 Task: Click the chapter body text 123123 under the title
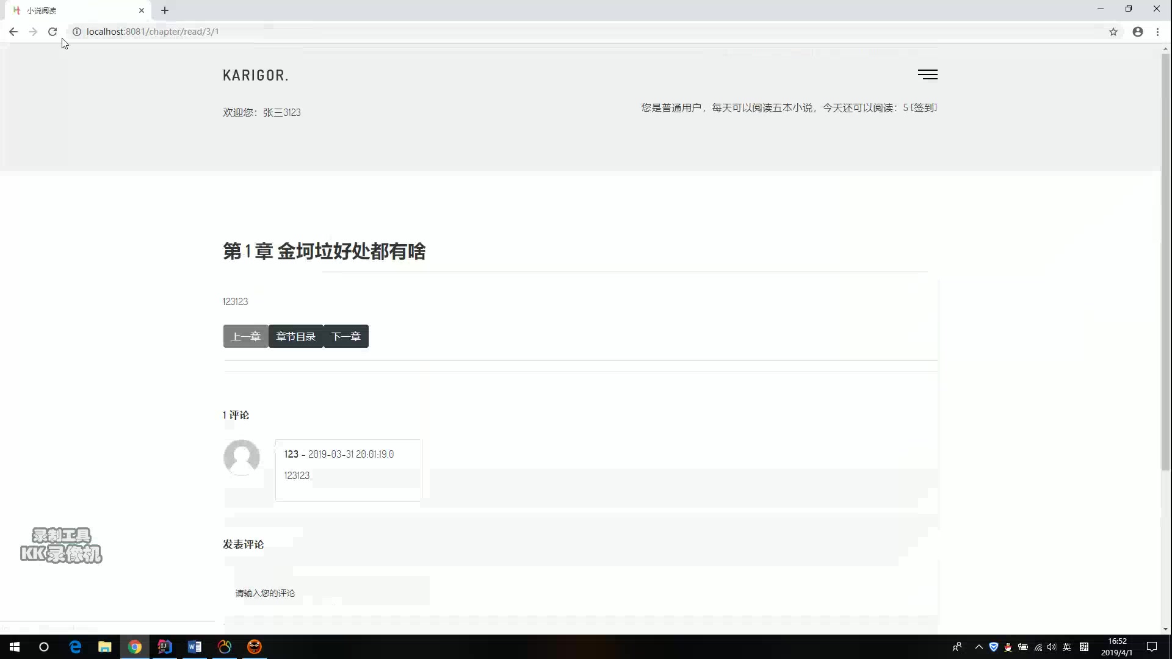click(235, 301)
